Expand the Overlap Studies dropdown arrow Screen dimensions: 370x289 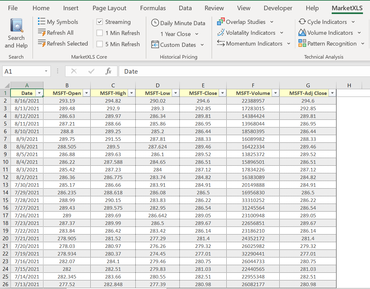272,22
